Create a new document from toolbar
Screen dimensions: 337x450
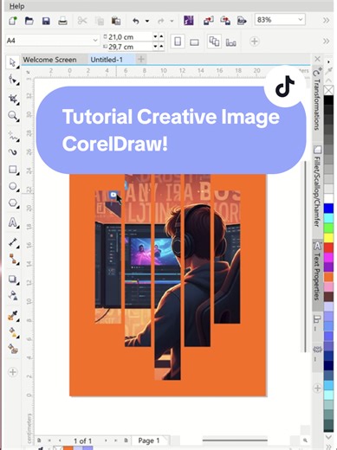(x=12, y=21)
